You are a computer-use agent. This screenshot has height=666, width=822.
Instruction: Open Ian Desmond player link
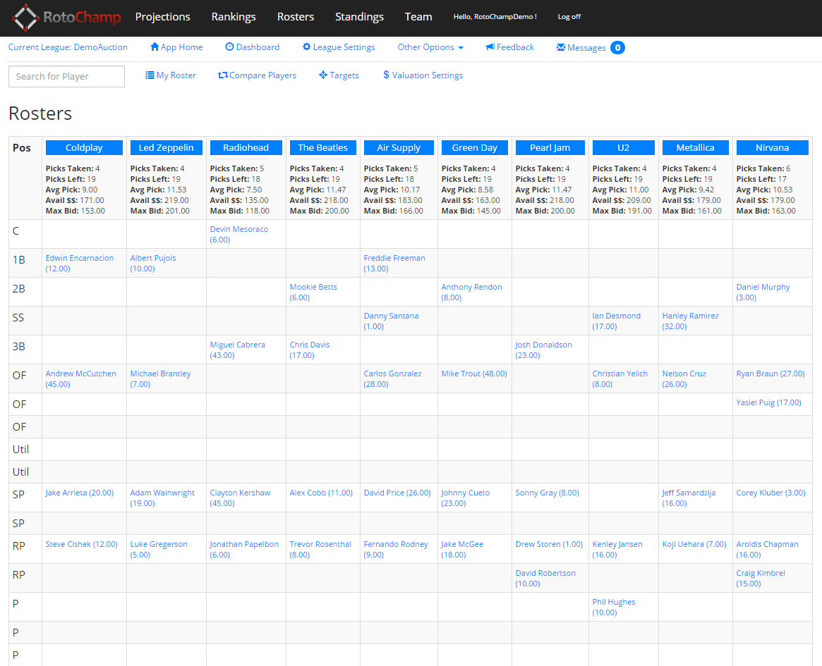pos(617,321)
